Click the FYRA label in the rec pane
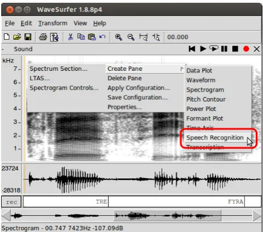This screenshot has width=263, height=232. point(236,202)
